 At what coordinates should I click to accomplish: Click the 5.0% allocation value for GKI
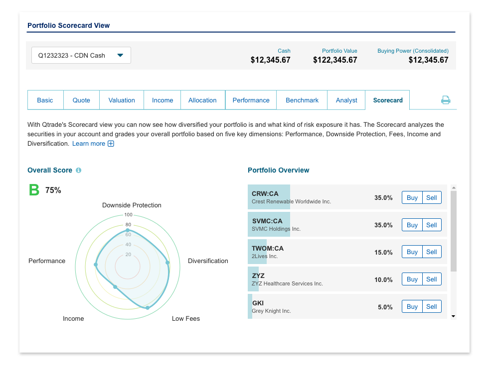click(x=385, y=307)
